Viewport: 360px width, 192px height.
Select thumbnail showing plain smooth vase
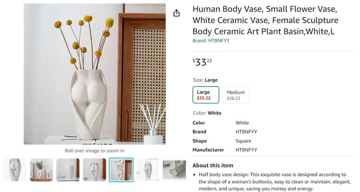coord(68,170)
